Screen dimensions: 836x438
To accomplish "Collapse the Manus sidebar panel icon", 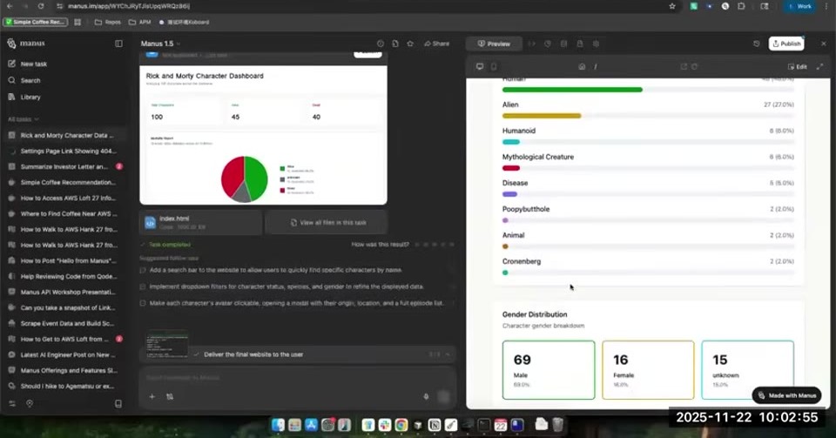I will pos(119,44).
